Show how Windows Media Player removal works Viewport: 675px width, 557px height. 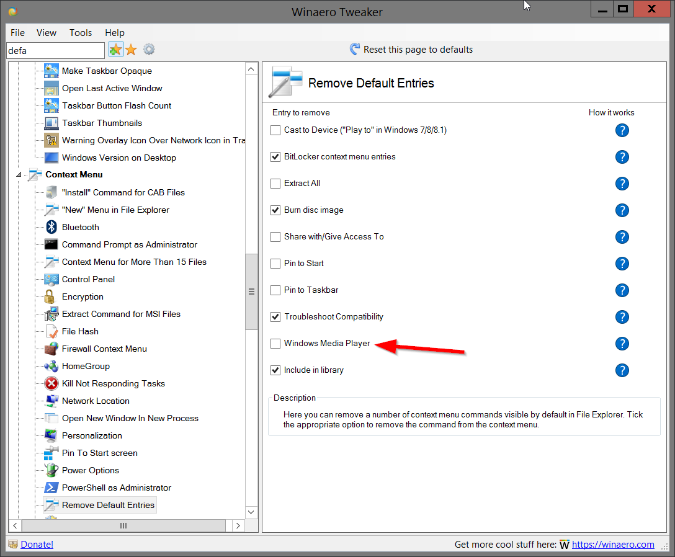(622, 344)
